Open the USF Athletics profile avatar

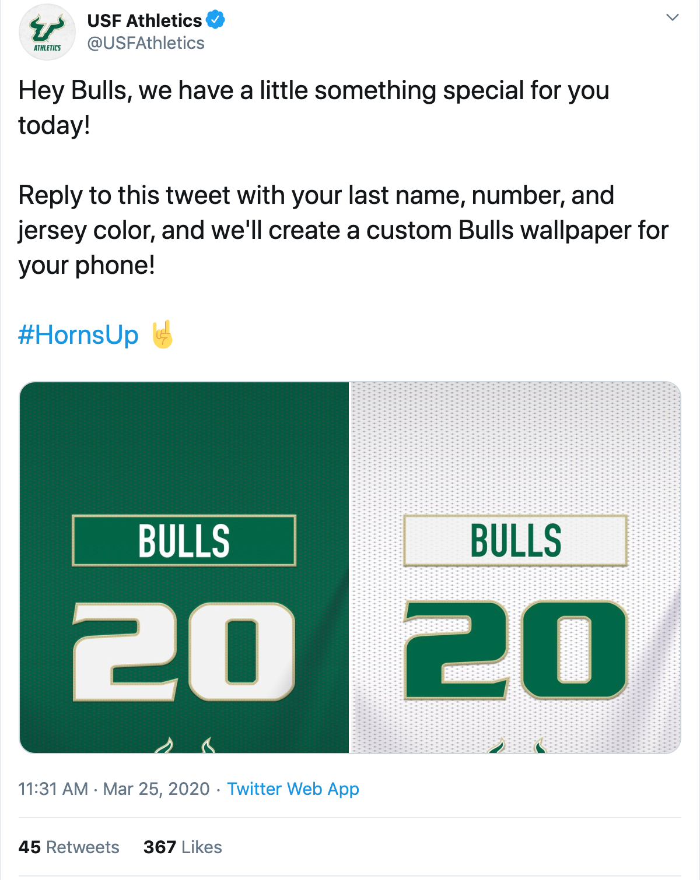pos(47,32)
